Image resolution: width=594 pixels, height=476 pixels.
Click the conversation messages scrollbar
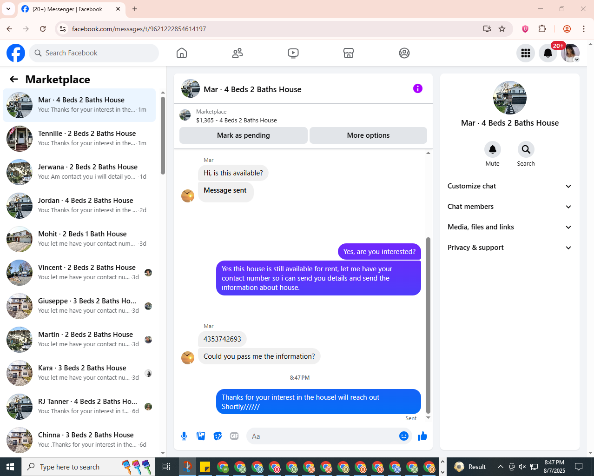[x=428, y=325]
